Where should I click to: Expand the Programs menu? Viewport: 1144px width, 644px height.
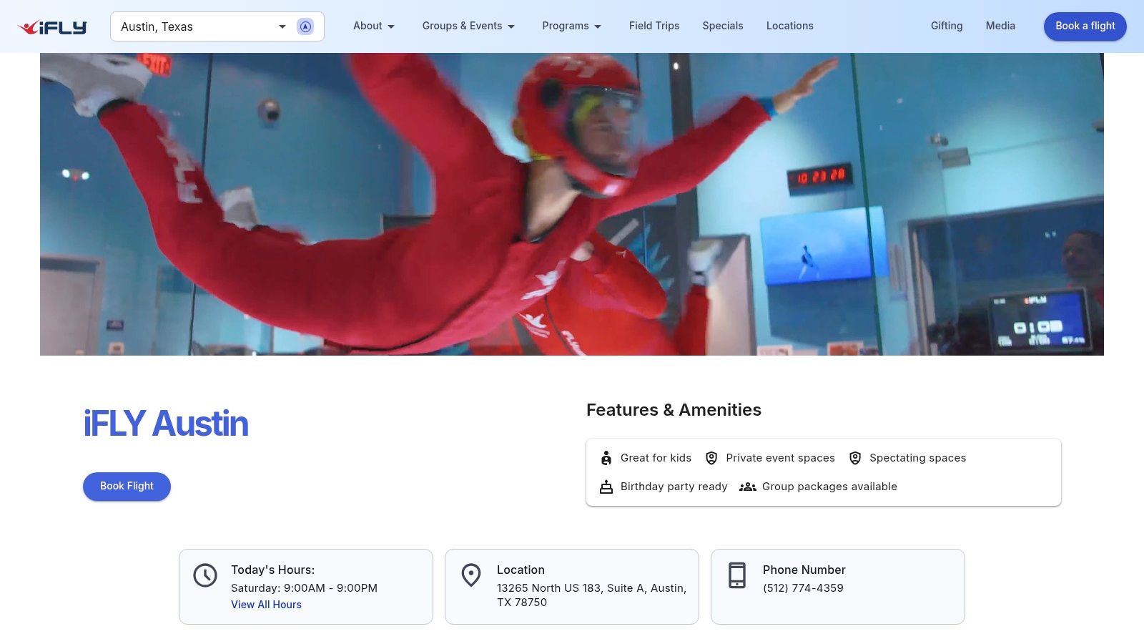(572, 26)
